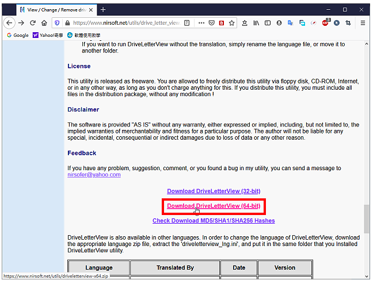Click the scrollbar up arrow
This screenshot has width=377, height=284.
pyautogui.click(x=366, y=44)
